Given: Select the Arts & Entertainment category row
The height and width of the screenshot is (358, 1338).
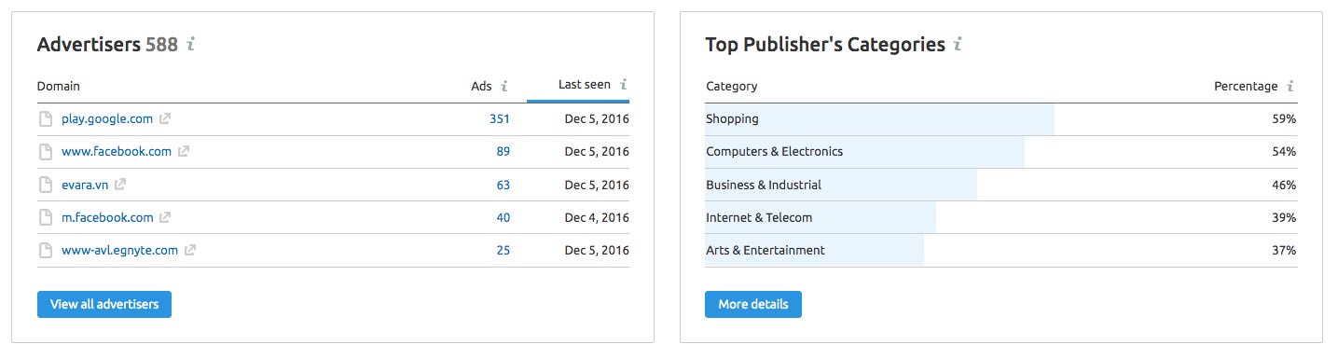Looking at the screenshot, I should [1001, 250].
